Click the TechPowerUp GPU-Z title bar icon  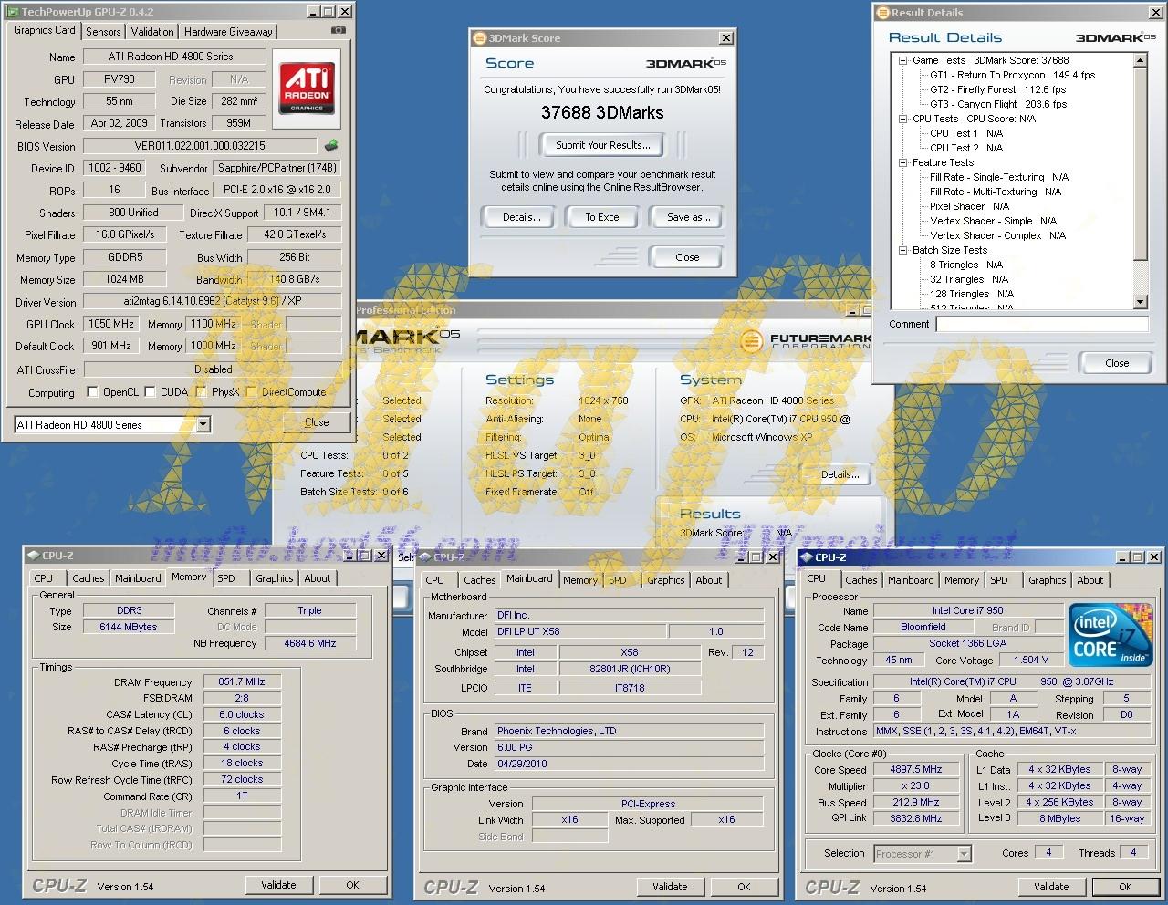[12, 12]
